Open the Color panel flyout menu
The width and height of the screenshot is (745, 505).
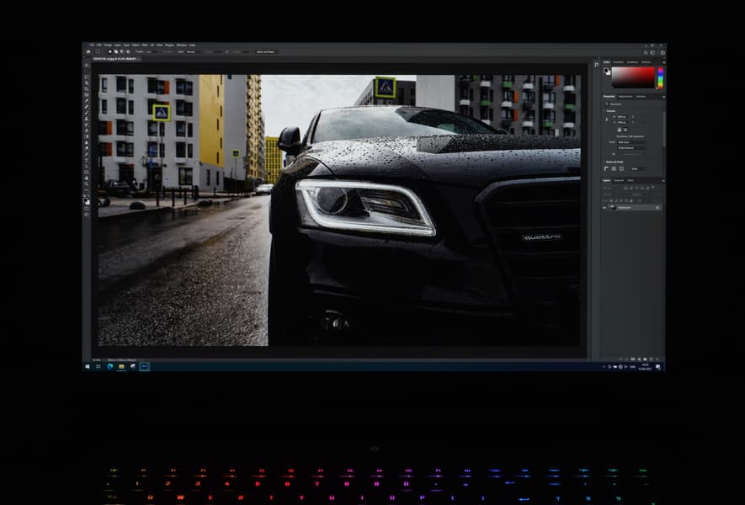(x=664, y=62)
